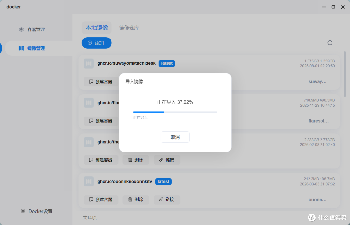Image resolution: width=350 pixels, height=225 pixels.
Task: Click the 镜像管理 sidebar icon
Action: pos(21,48)
